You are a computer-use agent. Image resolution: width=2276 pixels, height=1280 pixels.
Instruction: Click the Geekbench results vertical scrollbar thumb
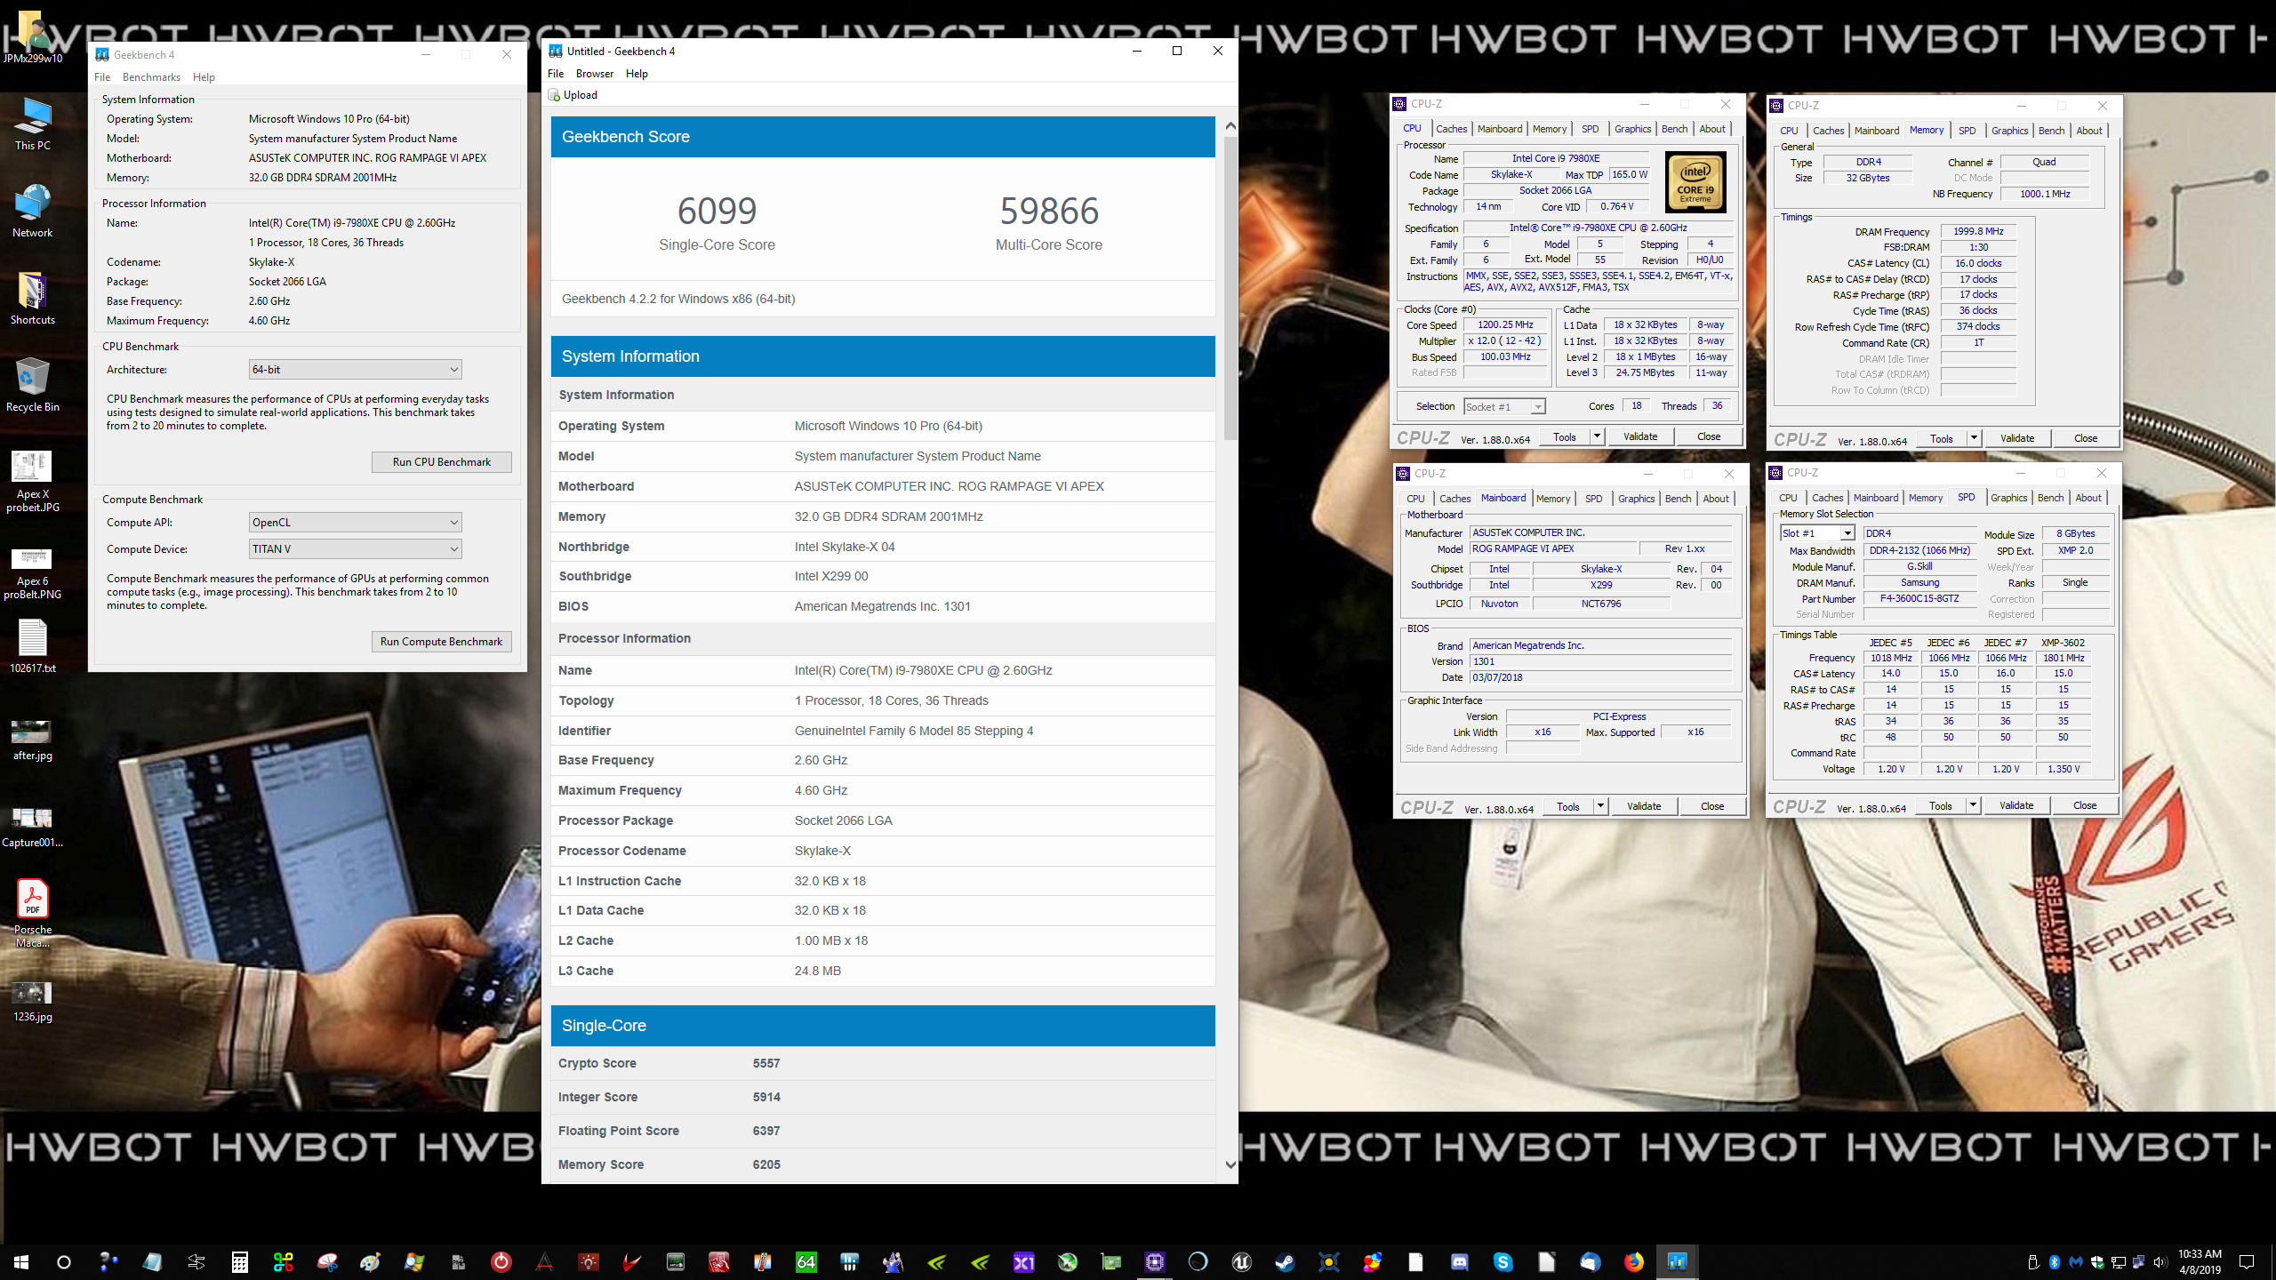pyautogui.click(x=1230, y=289)
